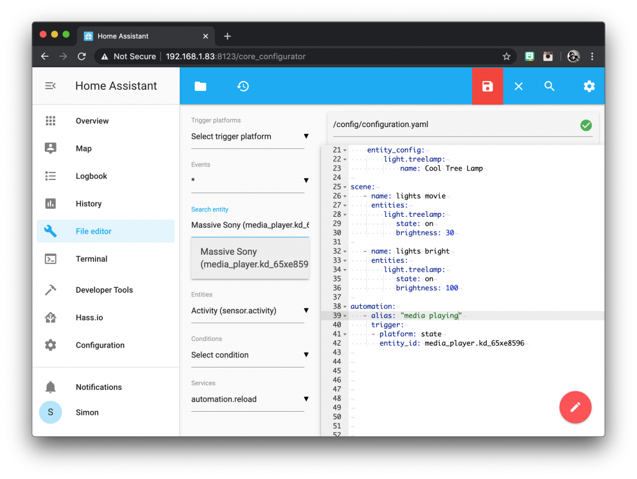Image resolution: width=637 pixels, height=479 pixels.
Task: Click brightness: 30 on line 30
Action: pyautogui.click(x=425, y=232)
